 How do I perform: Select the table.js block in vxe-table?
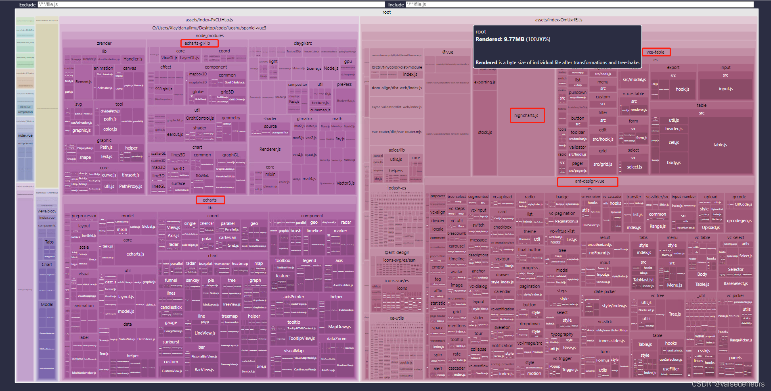coord(720,145)
